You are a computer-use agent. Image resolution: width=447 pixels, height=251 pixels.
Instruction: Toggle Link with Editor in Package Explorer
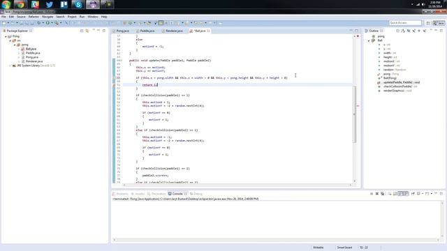(x=87, y=31)
